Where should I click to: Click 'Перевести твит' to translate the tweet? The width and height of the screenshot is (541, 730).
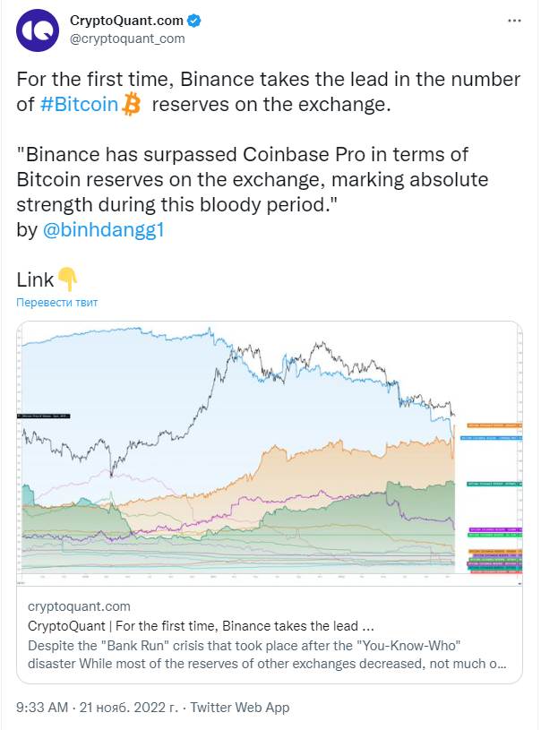pos(57,302)
